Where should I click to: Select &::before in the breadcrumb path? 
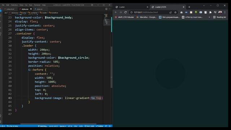pos(54,13)
